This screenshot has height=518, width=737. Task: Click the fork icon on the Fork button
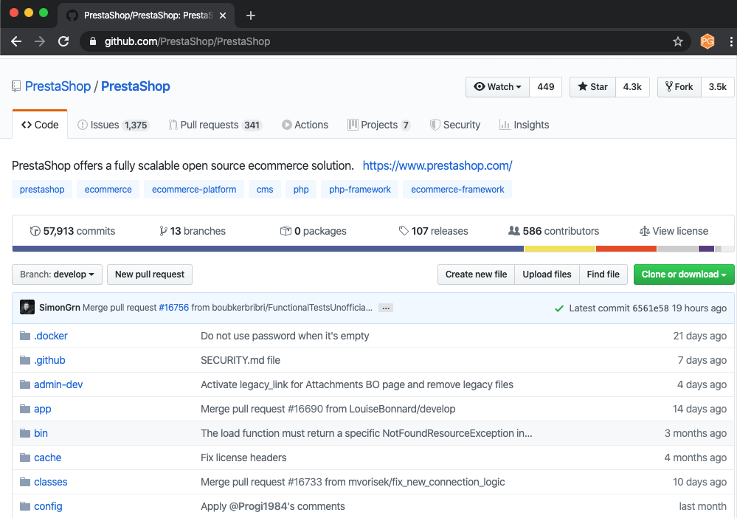pyautogui.click(x=668, y=86)
